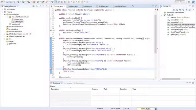Viewport: 196px width, 110px height.
Task: Sort by Resource column header
Action: (x=97, y=89)
